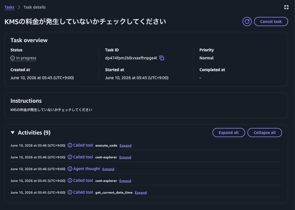The height and width of the screenshot is (210, 295).
Task: Click the Instructions heading
Action: (x=26, y=101)
